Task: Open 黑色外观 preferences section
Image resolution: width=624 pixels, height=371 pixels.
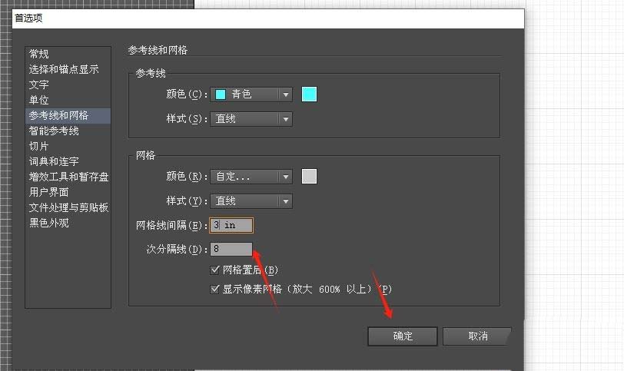Action: [x=49, y=223]
